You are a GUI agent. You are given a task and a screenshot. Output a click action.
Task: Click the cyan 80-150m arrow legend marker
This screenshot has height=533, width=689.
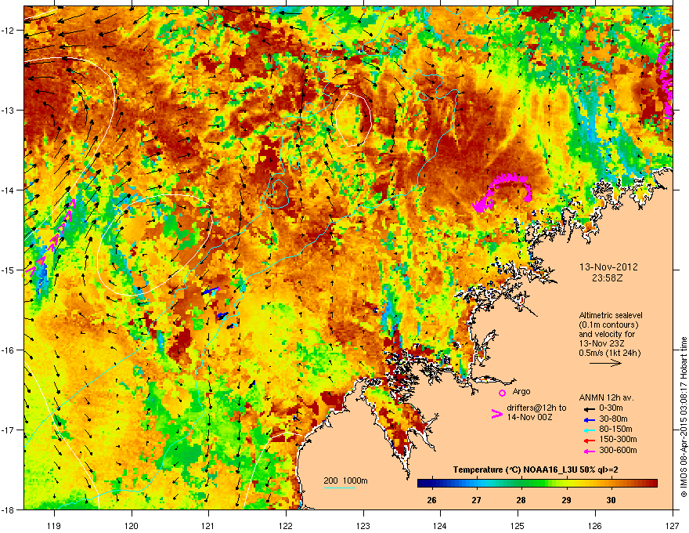coord(589,430)
